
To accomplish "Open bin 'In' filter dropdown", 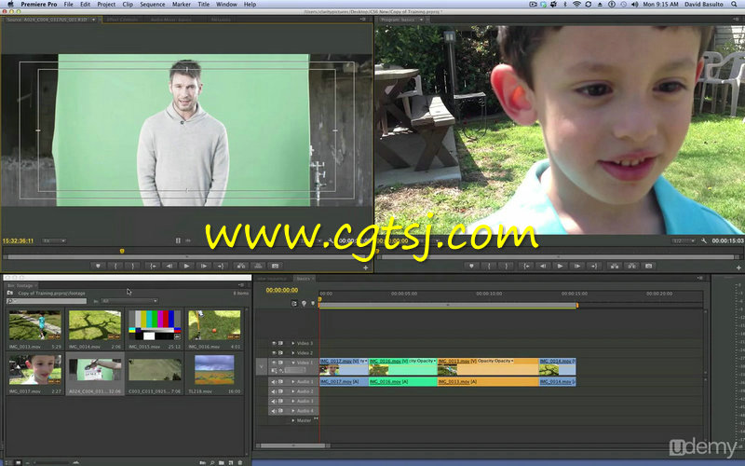I will 129,301.
